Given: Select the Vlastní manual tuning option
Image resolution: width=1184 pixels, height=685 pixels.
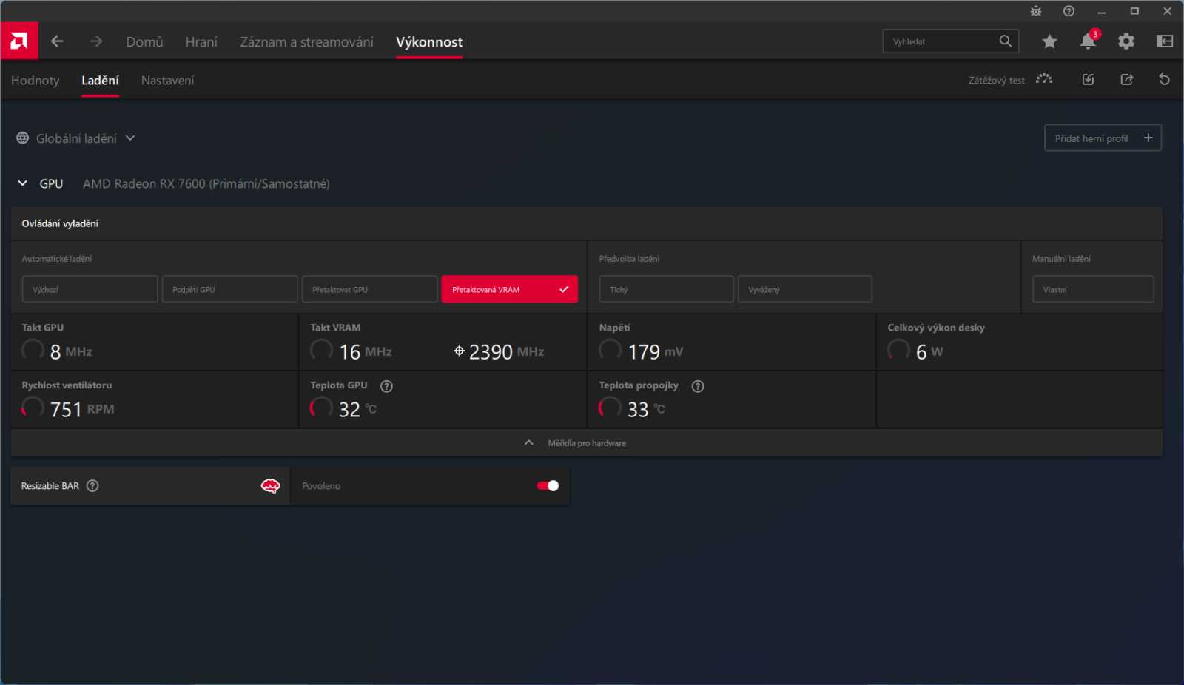Looking at the screenshot, I should [1093, 289].
